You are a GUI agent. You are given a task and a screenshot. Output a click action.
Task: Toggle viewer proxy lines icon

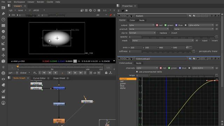click(86, 10)
